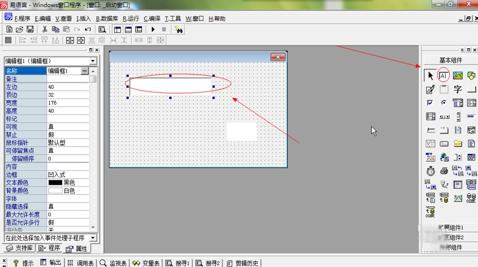Click the New file icon
478x267 pixels.
(x=9, y=30)
